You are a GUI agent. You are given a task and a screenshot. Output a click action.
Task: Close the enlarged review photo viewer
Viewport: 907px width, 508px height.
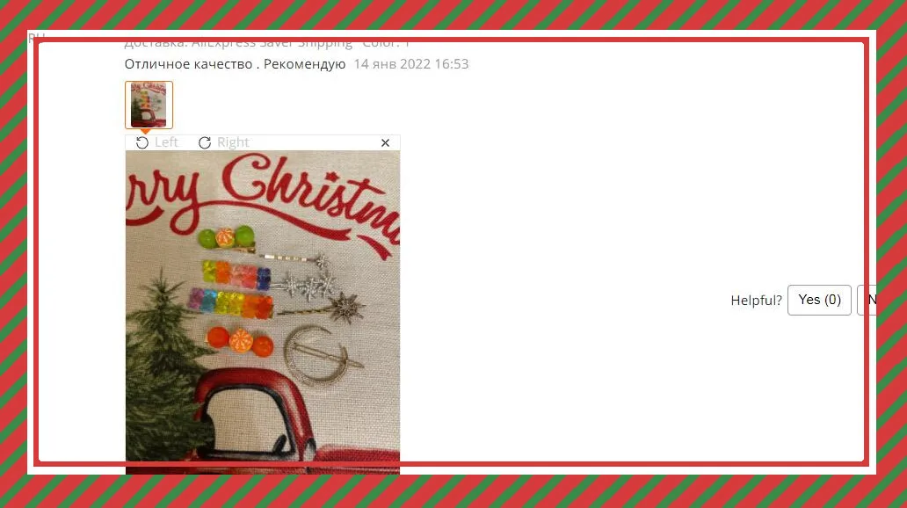[385, 143]
